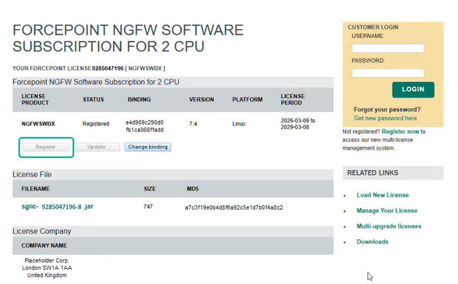Click the United Kingdom country line
458x284 pixels.
coord(47,275)
